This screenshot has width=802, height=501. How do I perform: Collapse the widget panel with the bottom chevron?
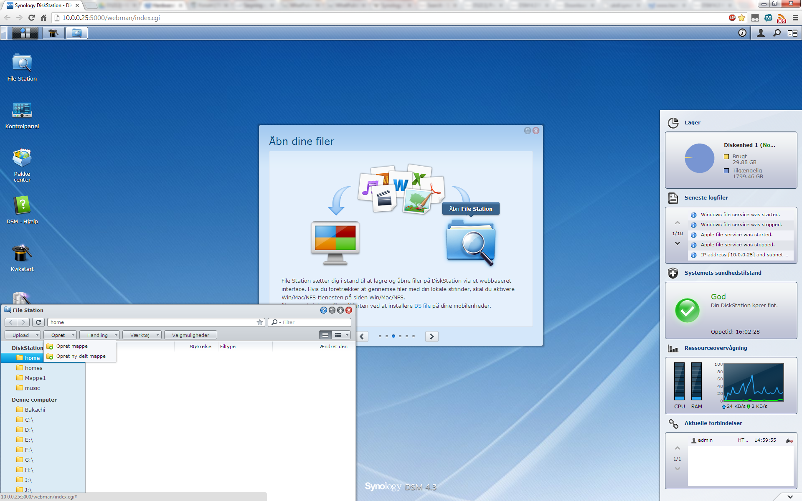tap(790, 497)
